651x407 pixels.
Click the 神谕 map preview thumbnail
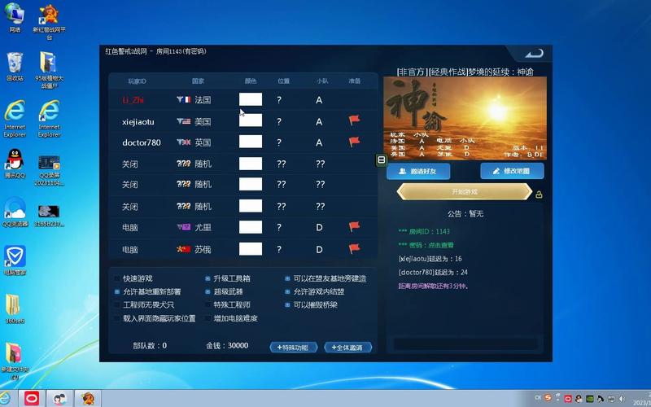coord(464,119)
